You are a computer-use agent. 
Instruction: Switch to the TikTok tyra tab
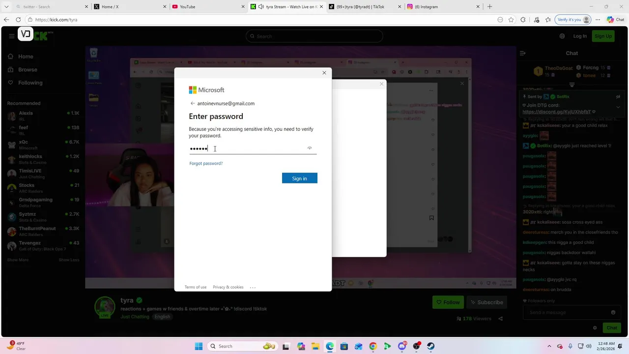(x=365, y=7)
